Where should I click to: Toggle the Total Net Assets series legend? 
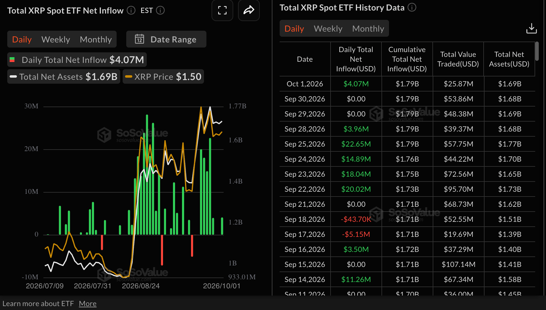pyautogui.click(x=64, y=77)
